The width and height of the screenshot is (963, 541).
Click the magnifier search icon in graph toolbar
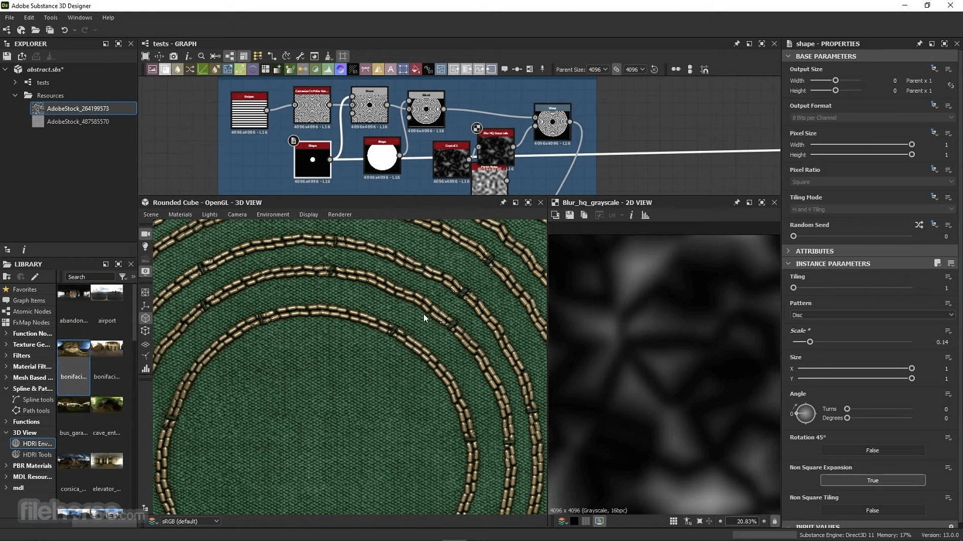tap(201, 56)
